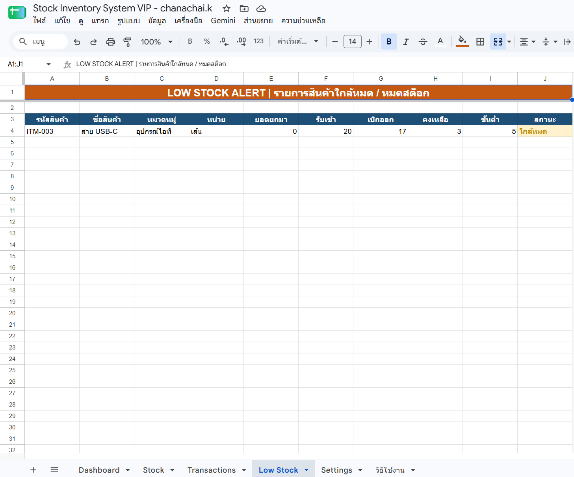Add a new sheet with plus icon

pyautogui.click(x=33, y=470)
